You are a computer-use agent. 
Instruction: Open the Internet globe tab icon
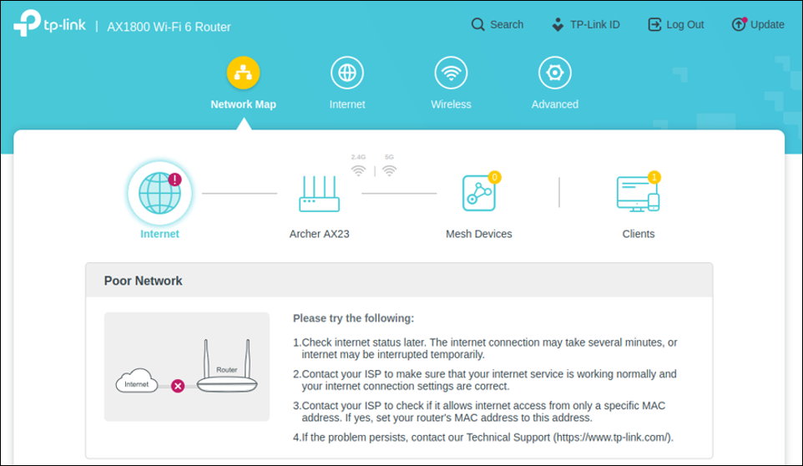(347, 73)
